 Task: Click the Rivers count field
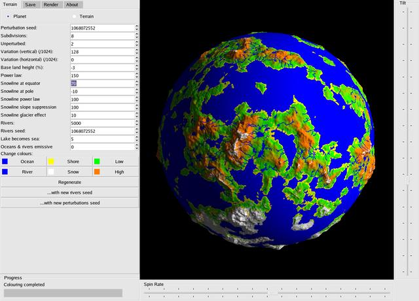[102, 123]
